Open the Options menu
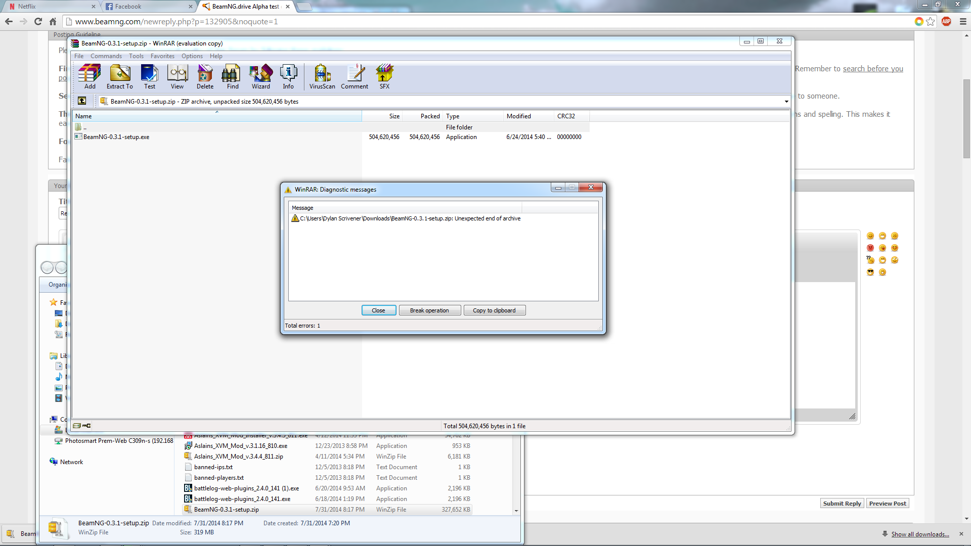 pos(192,56)
